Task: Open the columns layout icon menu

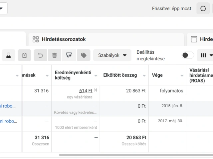Action: [206, 55]
